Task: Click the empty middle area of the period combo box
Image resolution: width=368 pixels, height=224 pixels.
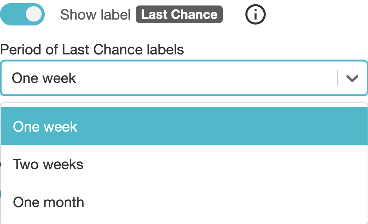Action: pyautogui.click(x=204, y=78)
